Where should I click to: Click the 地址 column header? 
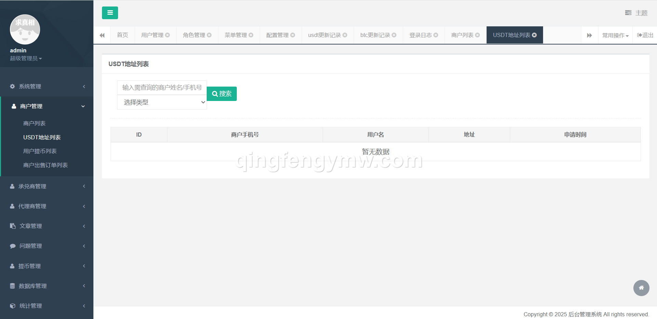(x=469, y=135)
